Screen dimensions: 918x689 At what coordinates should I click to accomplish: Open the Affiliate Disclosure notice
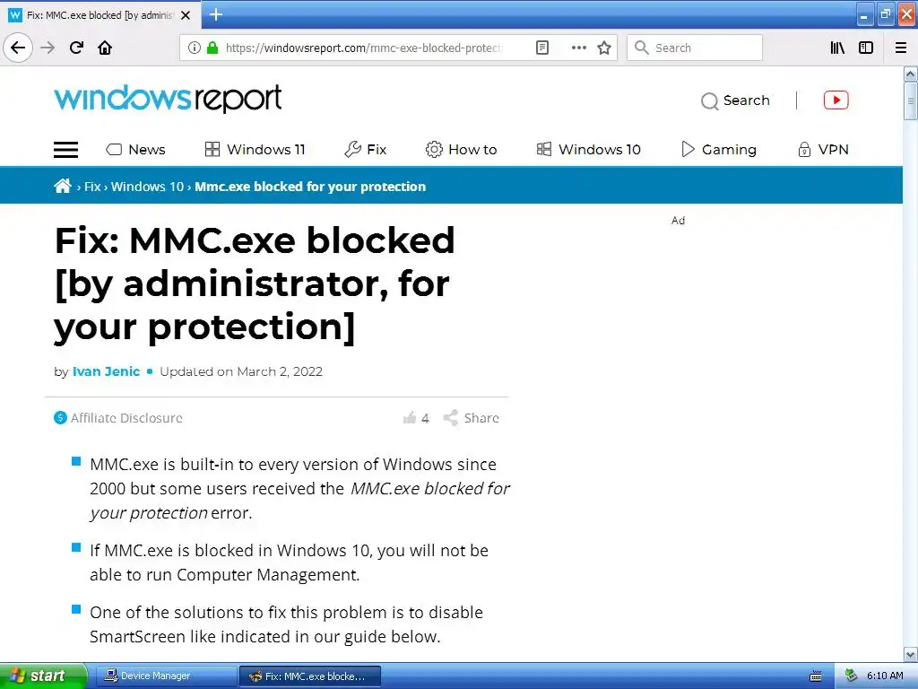pos(118,418)
